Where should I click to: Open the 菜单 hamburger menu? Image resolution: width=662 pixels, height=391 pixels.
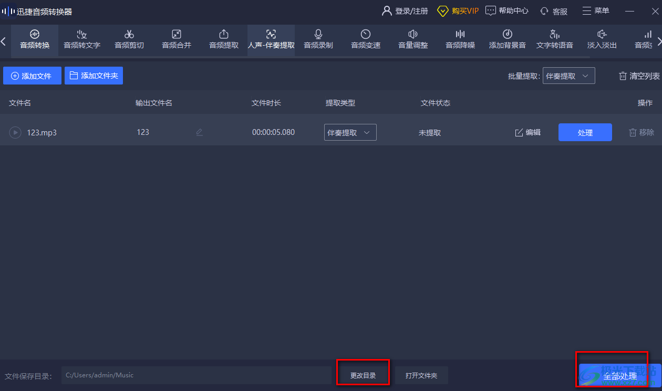(x=596, y=11)
